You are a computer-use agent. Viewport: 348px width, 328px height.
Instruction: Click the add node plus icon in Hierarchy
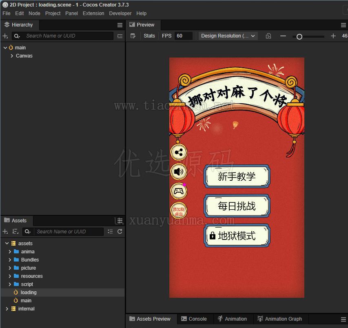pyautogui.click(x=5, y=36)
